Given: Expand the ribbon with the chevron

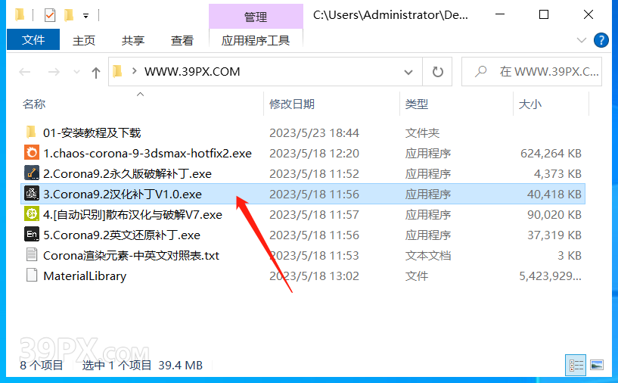Looking at the screenshot, I should 582,40.
